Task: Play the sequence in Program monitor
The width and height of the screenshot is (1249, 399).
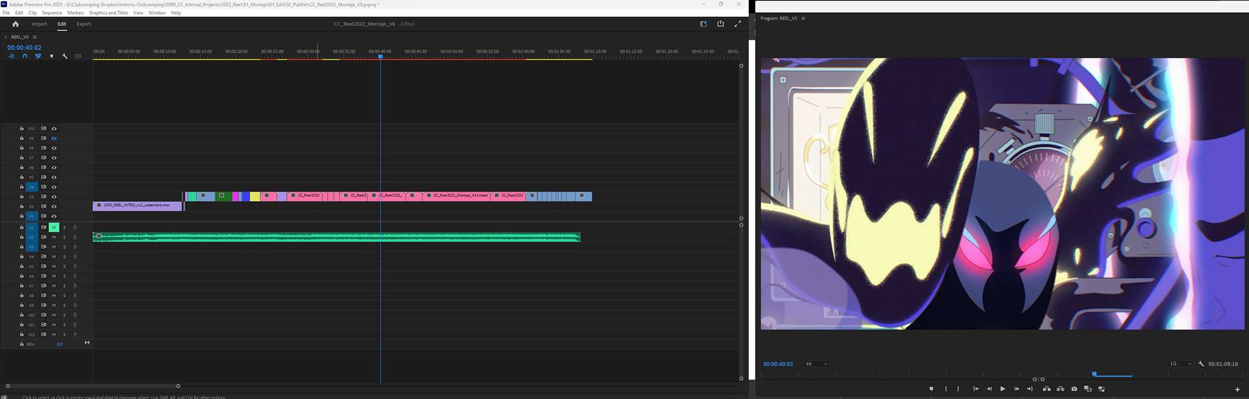Action: tap(1002, 389)
